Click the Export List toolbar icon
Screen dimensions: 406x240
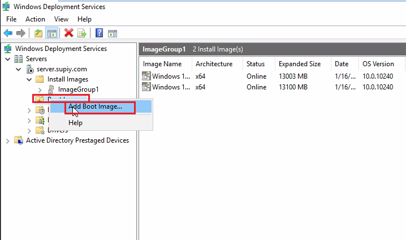pos(82,33)
